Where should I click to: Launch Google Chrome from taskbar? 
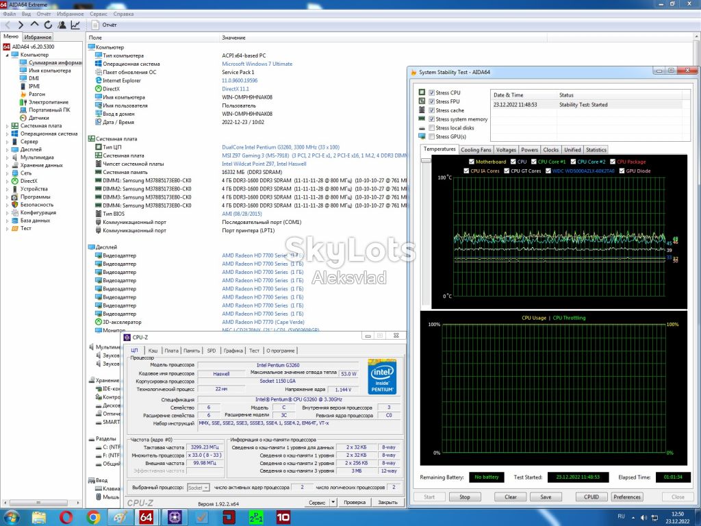(93, 518)
